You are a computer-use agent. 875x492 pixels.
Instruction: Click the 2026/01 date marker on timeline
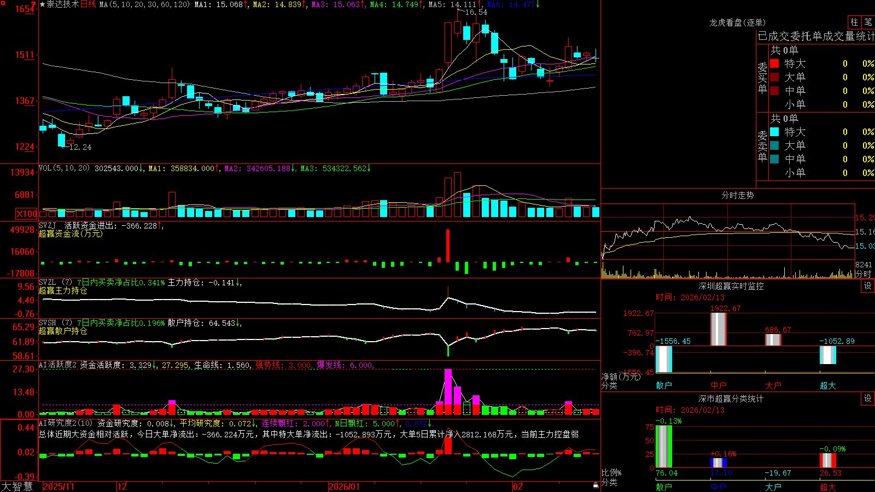(345, 487)
